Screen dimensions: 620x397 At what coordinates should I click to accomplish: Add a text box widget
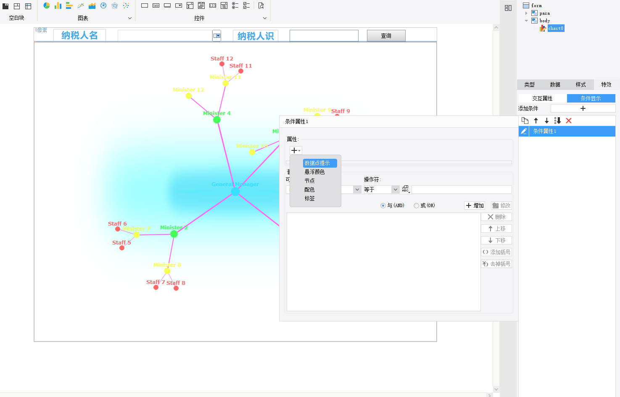(x=145, y=5)
